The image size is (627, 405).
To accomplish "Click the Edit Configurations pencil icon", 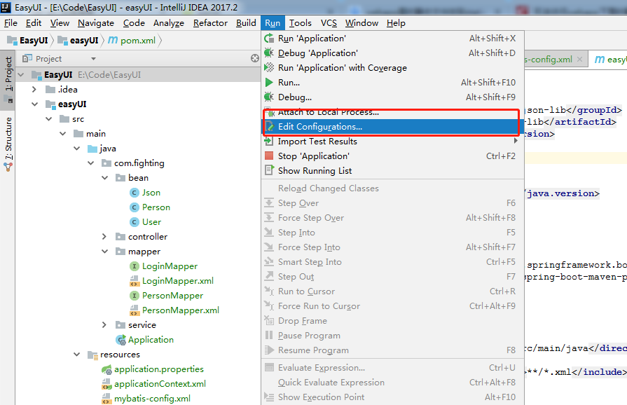I will click(270, 126).
